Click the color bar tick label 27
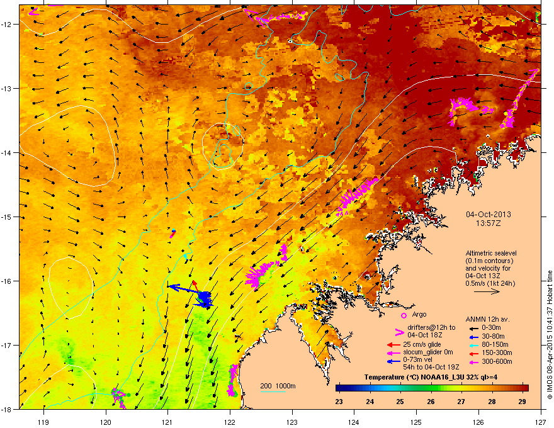 [461, 402]
